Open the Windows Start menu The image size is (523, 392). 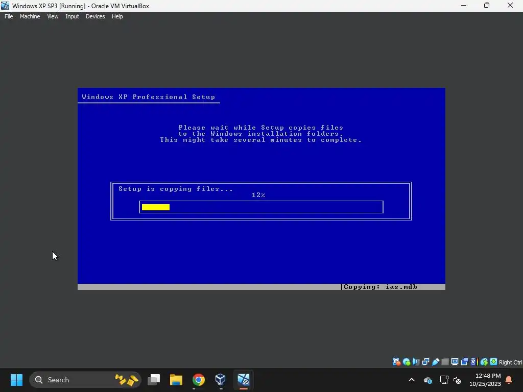tap(16, 380)
